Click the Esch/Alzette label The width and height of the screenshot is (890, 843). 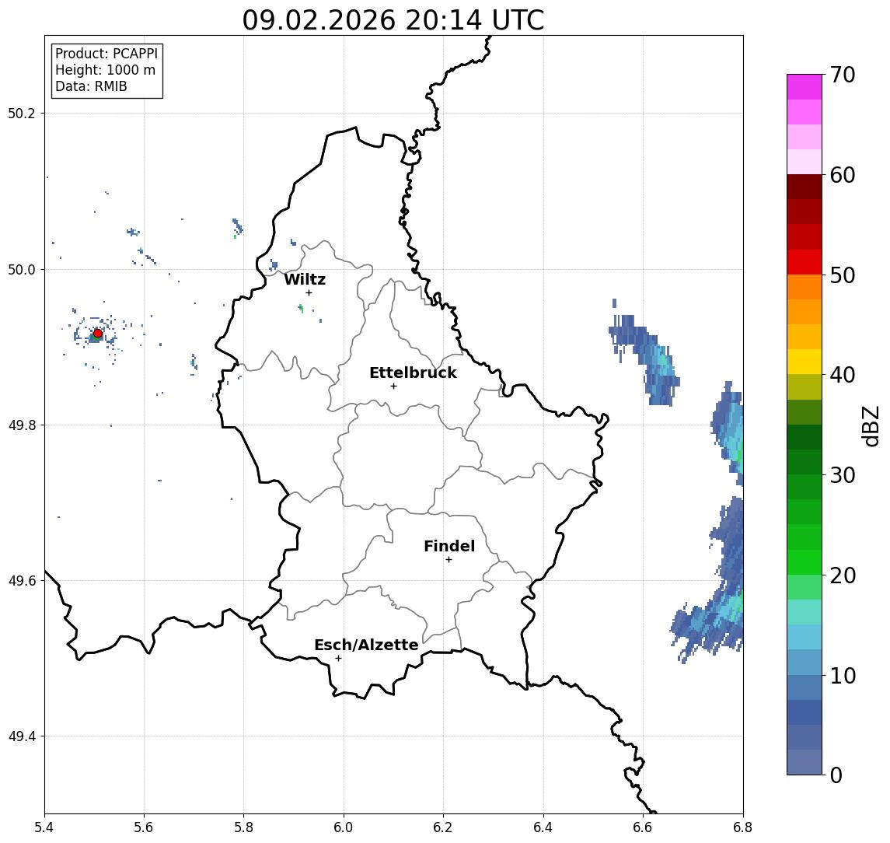(366, 645)
